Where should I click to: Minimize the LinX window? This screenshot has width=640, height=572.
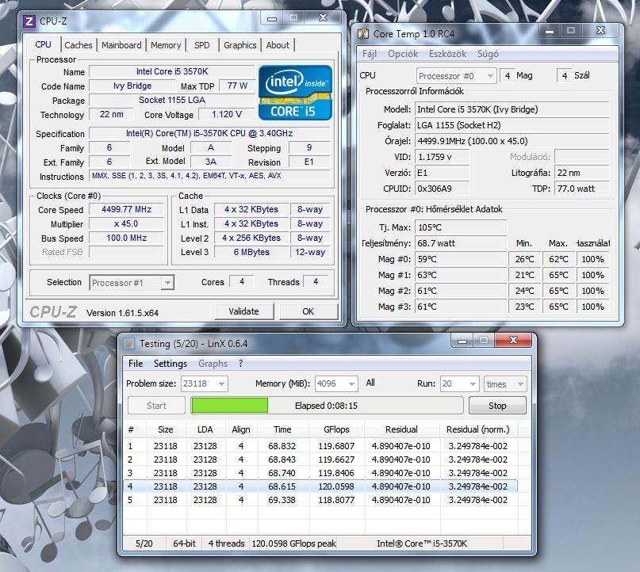point(462,341)
